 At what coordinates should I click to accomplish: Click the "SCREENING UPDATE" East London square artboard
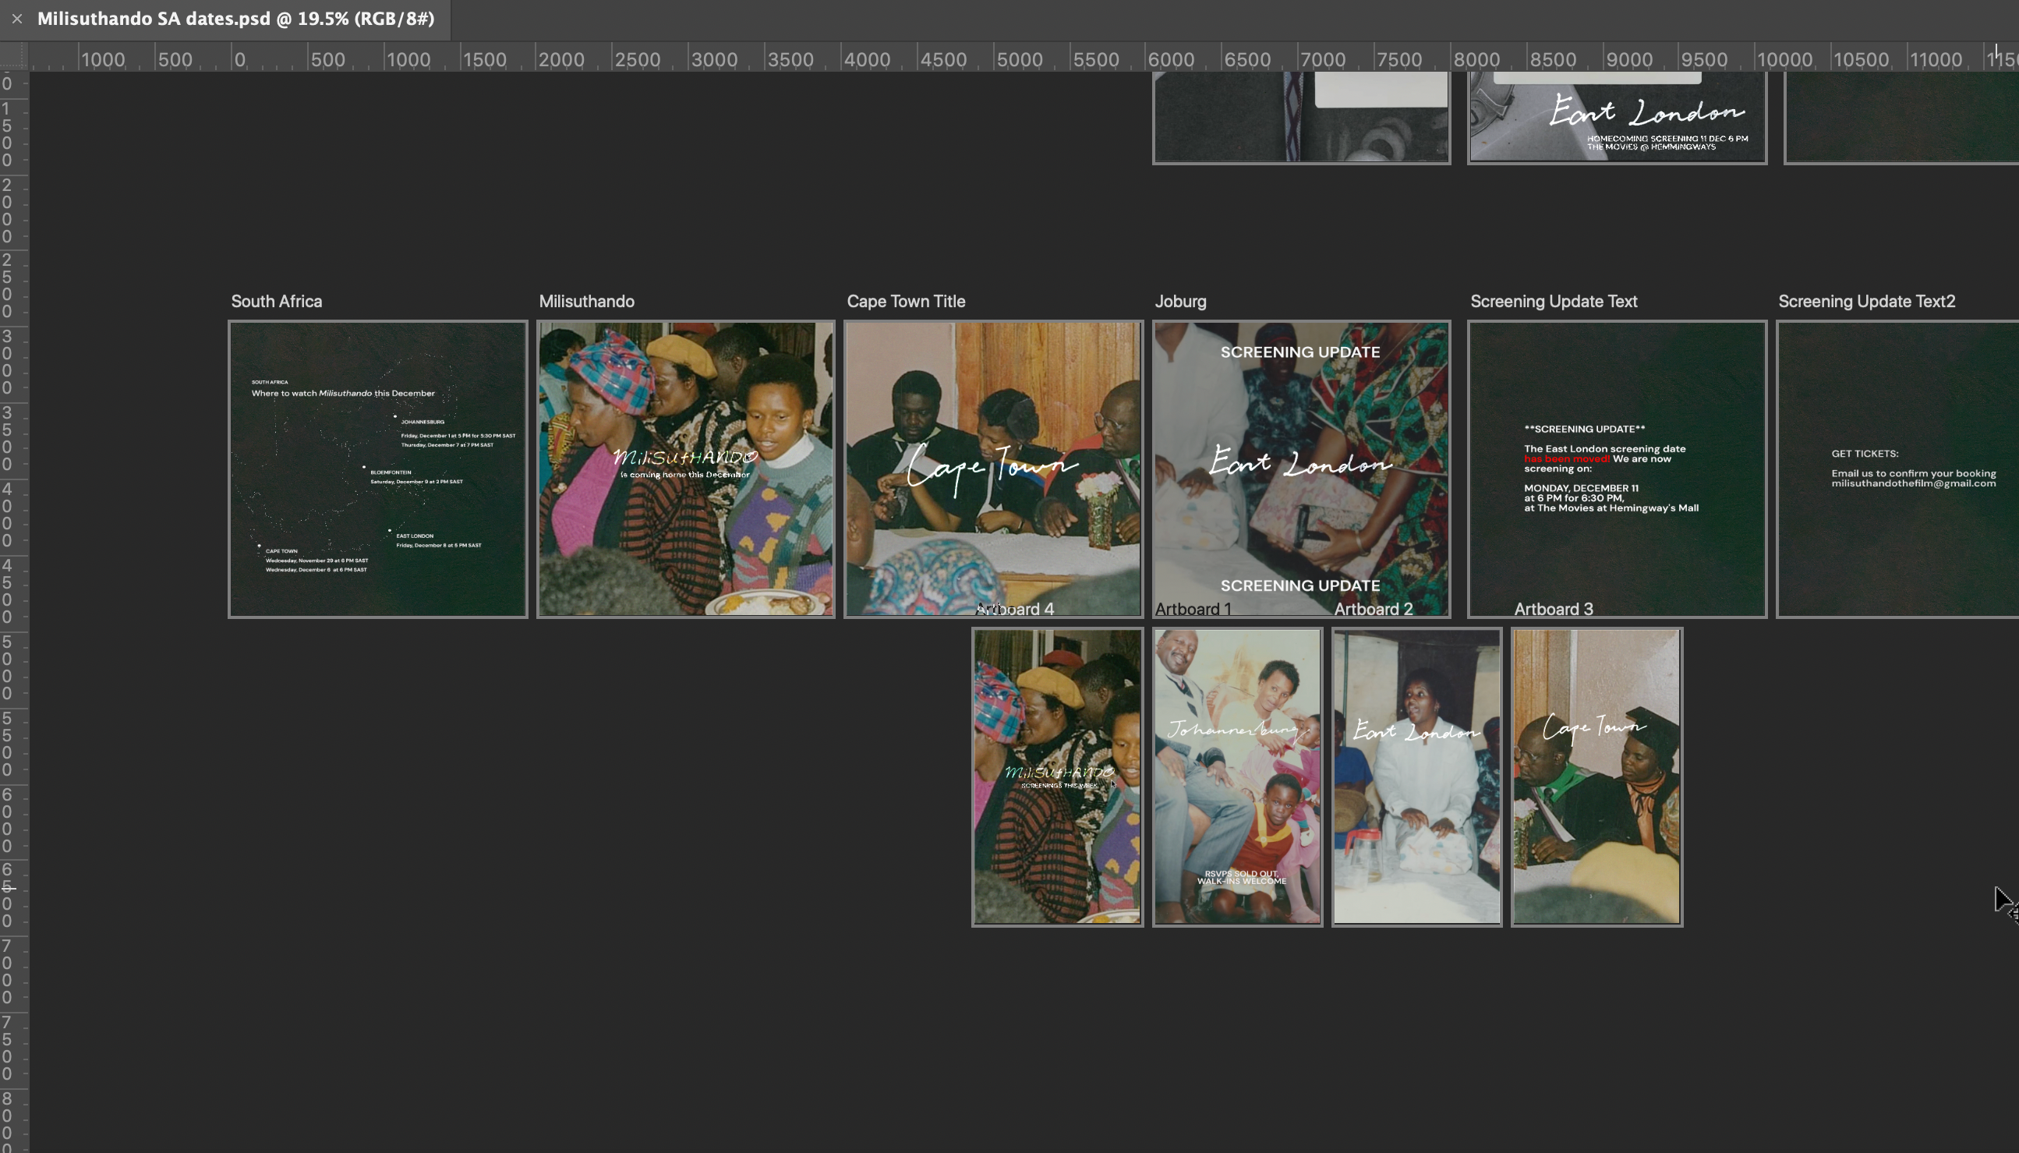1299,467
